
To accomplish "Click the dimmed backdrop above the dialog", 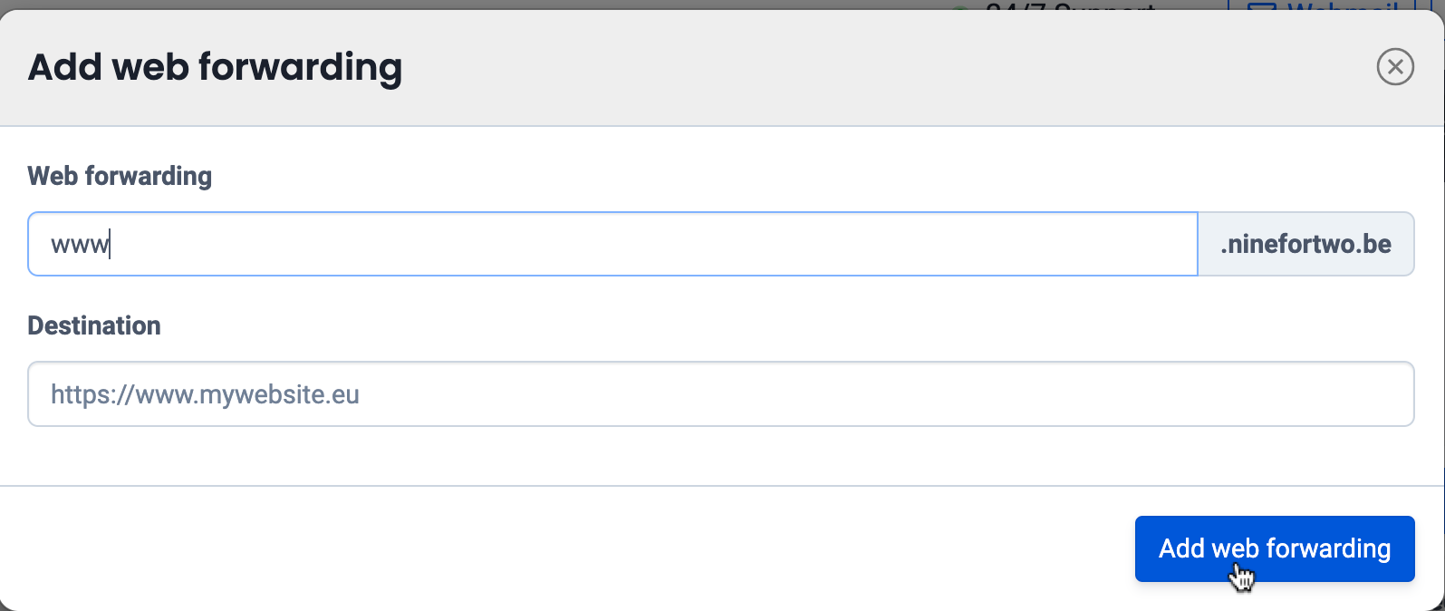I will pos(453,4).
